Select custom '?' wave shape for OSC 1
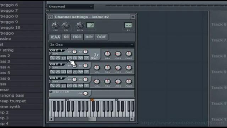227x128 pixels. tap(86, 58)
